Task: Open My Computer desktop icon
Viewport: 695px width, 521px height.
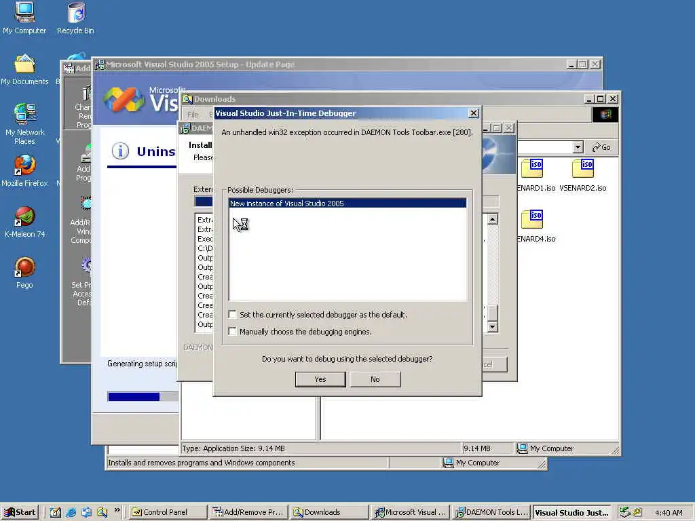Action: click(24, 18)
